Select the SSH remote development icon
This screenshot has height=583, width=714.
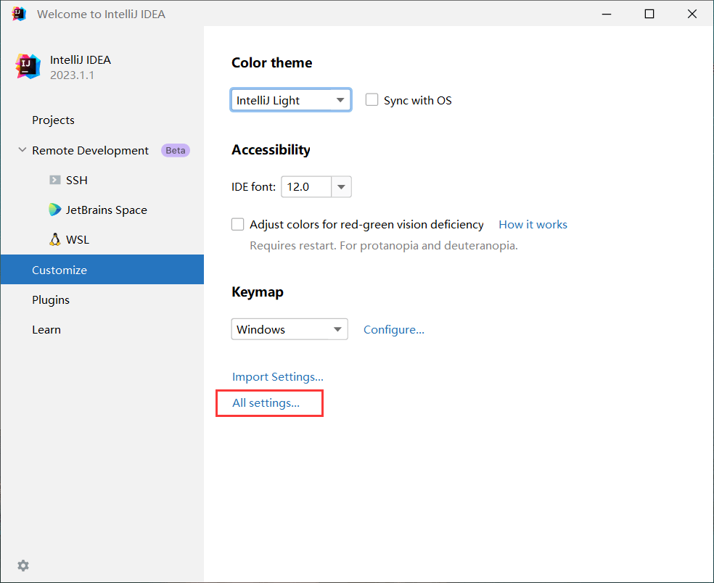click(55, 180)
